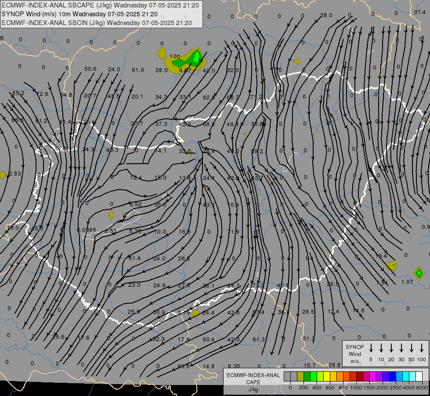Click the SYNOP Wind 10m title line
The width and height of the screenshot is (430, 396).
pyautogui.click(x=79, y=14)
